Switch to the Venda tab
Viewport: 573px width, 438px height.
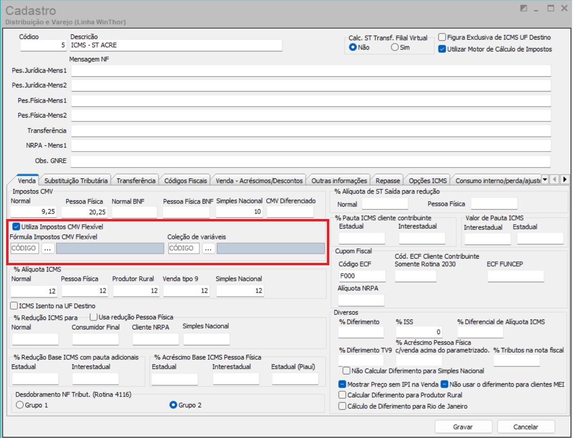tap(27, 180)
